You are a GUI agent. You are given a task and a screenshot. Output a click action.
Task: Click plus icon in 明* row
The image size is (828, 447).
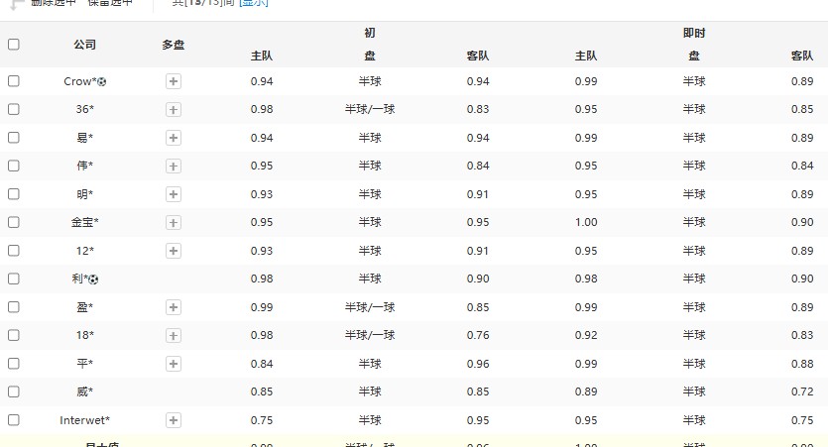(x=174, y=194)
